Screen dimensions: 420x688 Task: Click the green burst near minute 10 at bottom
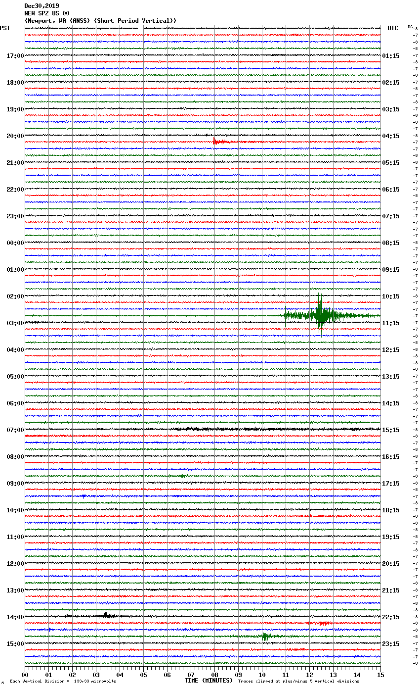[x=265, y=637]
